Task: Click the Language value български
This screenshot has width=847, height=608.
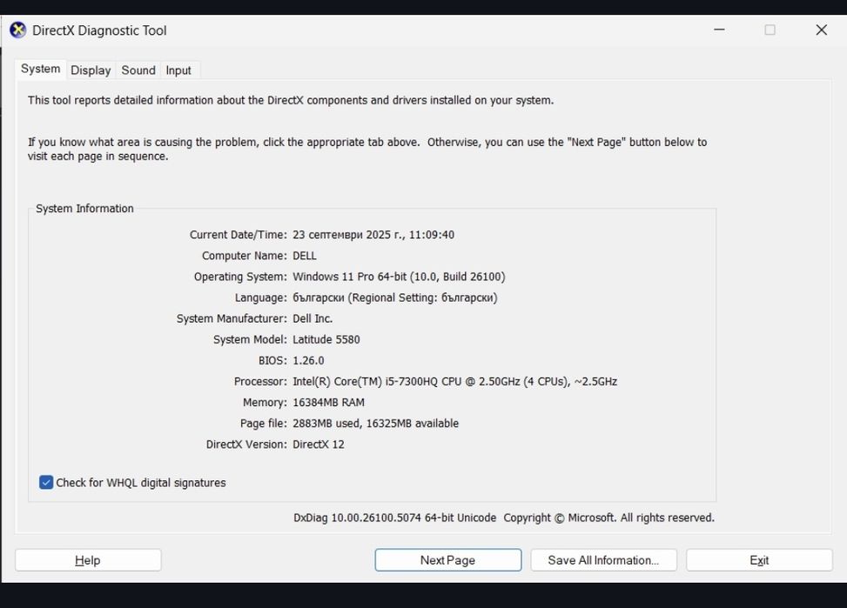Action: pos(318,297)
